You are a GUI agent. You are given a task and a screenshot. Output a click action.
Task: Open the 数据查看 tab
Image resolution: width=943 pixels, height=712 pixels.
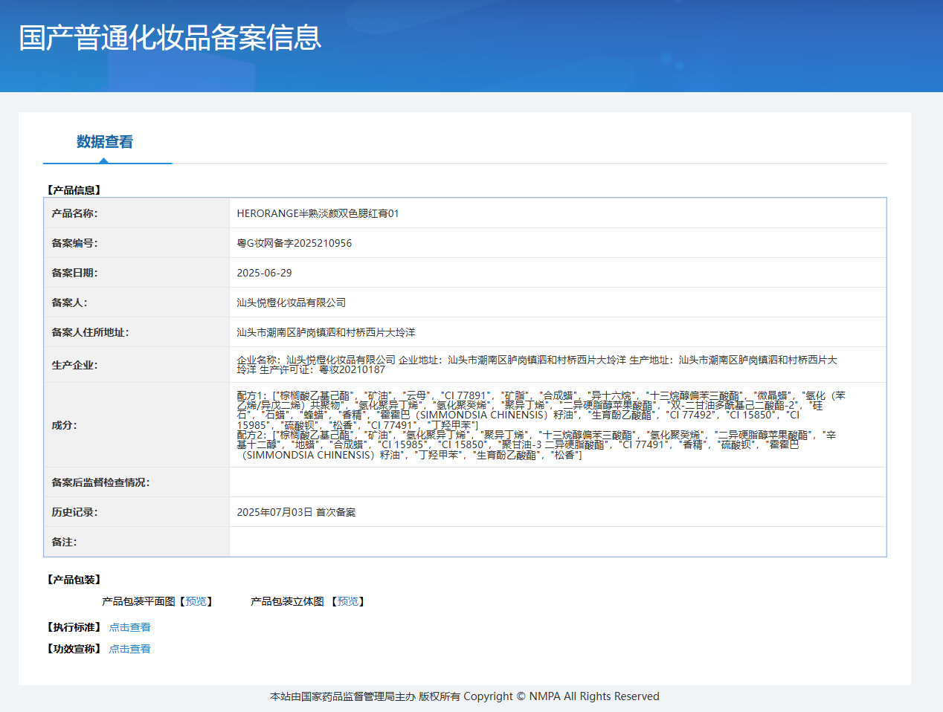click(105, 142)
